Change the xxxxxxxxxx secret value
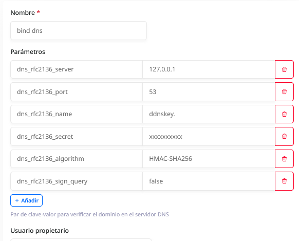 click(x=209, y=136)
